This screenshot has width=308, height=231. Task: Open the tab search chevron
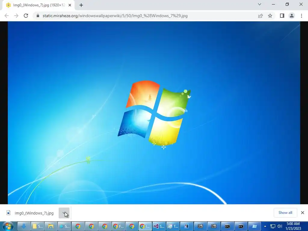[x=260, y=4]
